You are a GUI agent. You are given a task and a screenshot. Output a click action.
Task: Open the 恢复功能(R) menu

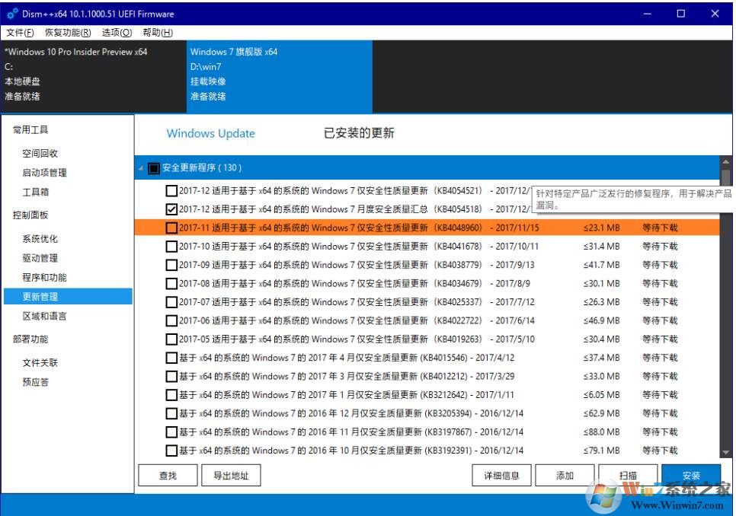(x=68, y=33)
